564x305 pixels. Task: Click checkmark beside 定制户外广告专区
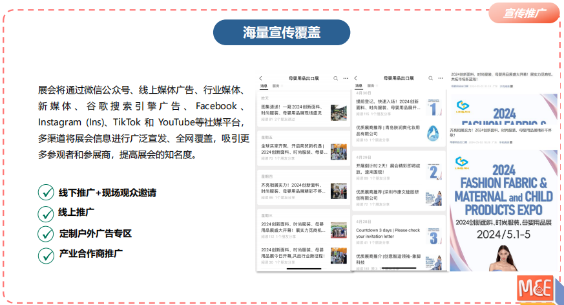pyautogui.click(x=46, y=233)
